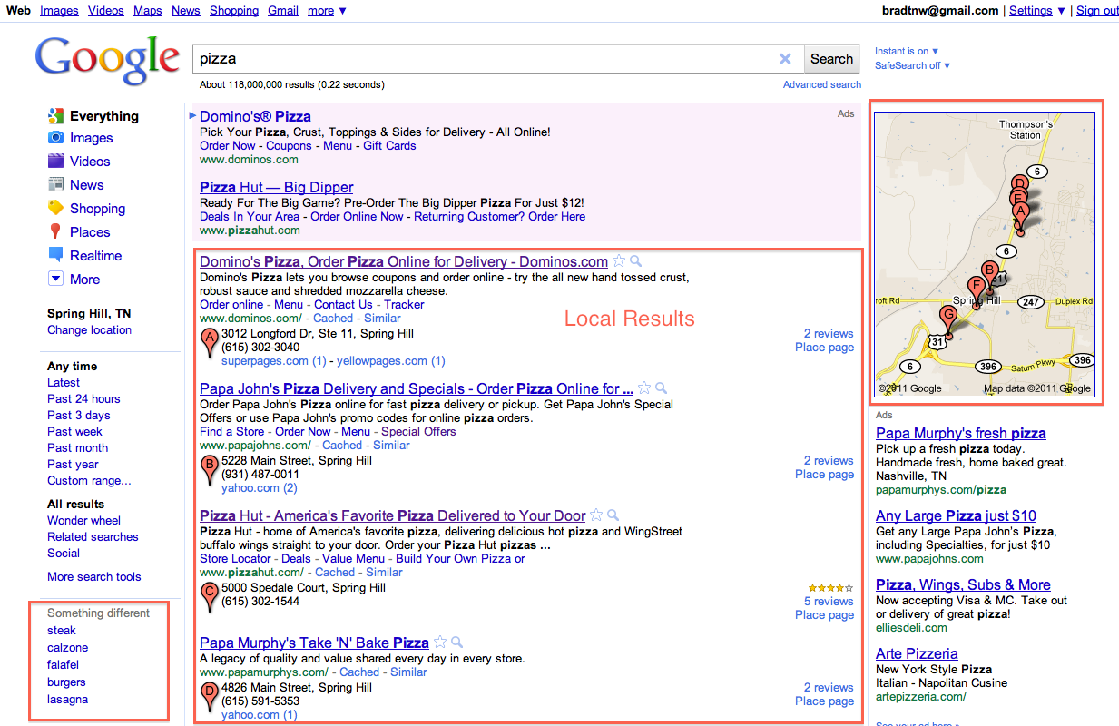1119x726 pixels.
Task: Open Pizza Hut Big Dipper ad
Action: click(x=277, y=188)
